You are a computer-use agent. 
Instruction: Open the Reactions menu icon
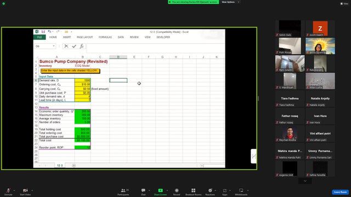tap(210, 190)
